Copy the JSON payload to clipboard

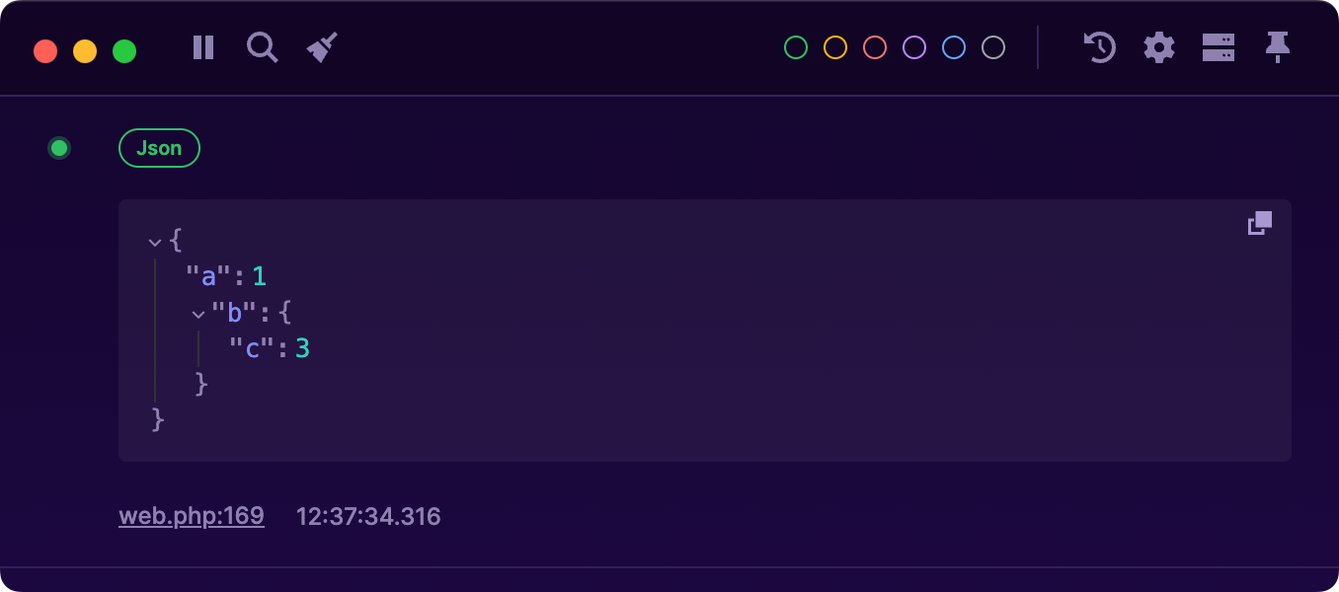tap(1259, 223)
